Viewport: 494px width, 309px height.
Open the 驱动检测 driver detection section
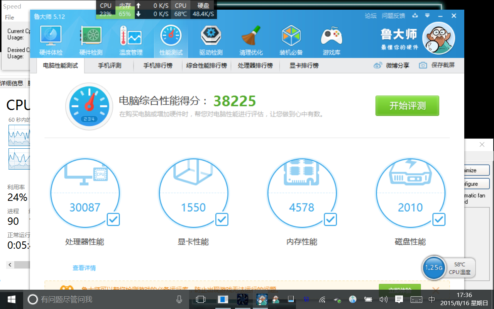[x=211, y=41]
